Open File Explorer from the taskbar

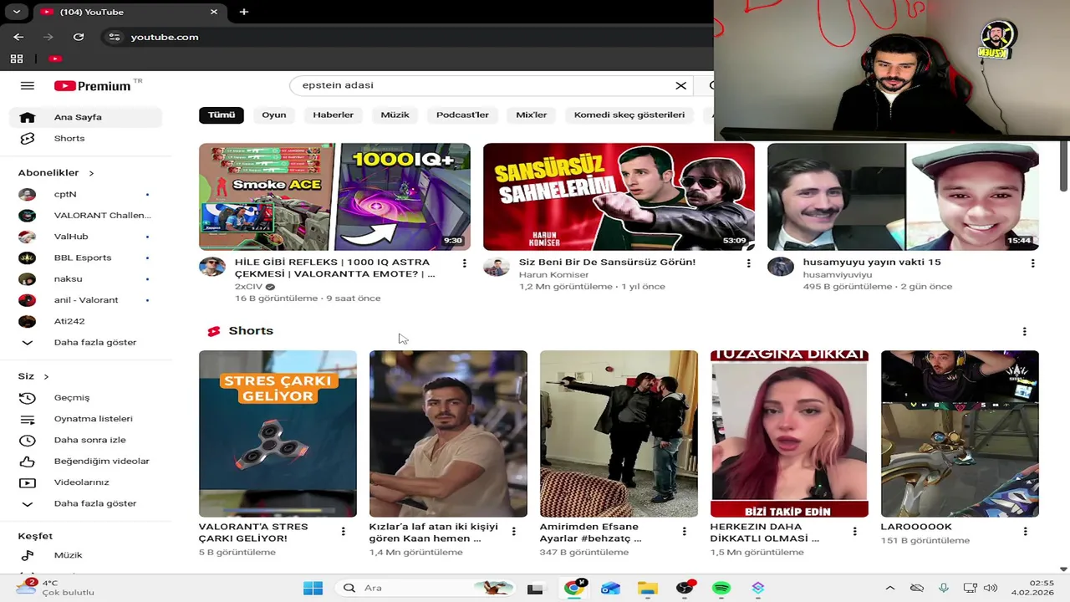647,588
